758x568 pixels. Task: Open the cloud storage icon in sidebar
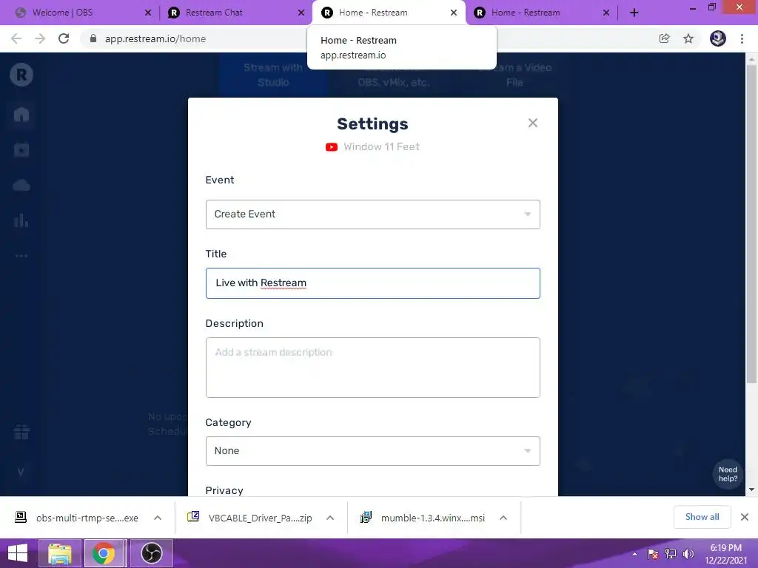pos(21,186)
